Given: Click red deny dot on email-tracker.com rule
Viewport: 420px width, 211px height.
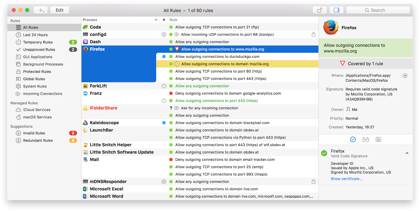Looking at the screenshot, I should pyautogui.click(x=171, y=159).
